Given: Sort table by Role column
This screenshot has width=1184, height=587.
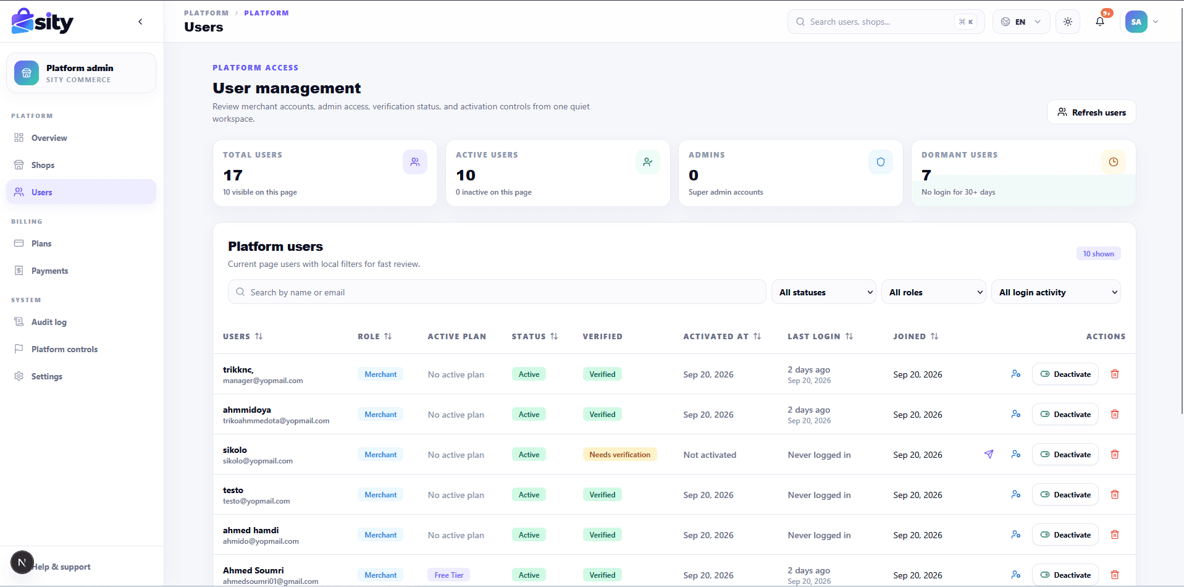Looking at the screenshot, I should [x=375, y=336].
